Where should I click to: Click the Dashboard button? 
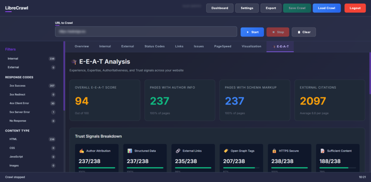click(x=220, y=8)
